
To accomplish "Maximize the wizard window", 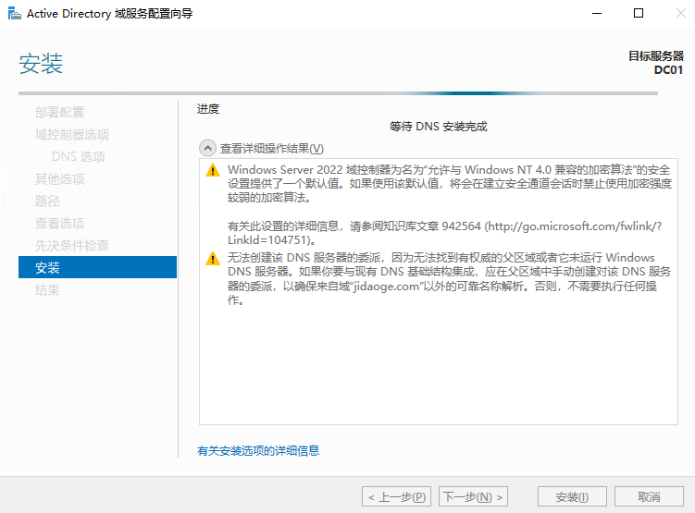I will pos(639,13).
